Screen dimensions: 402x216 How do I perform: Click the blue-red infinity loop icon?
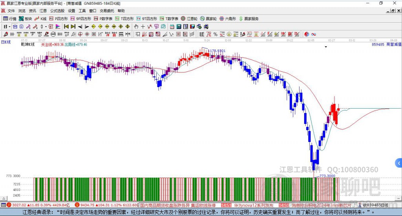314,34
